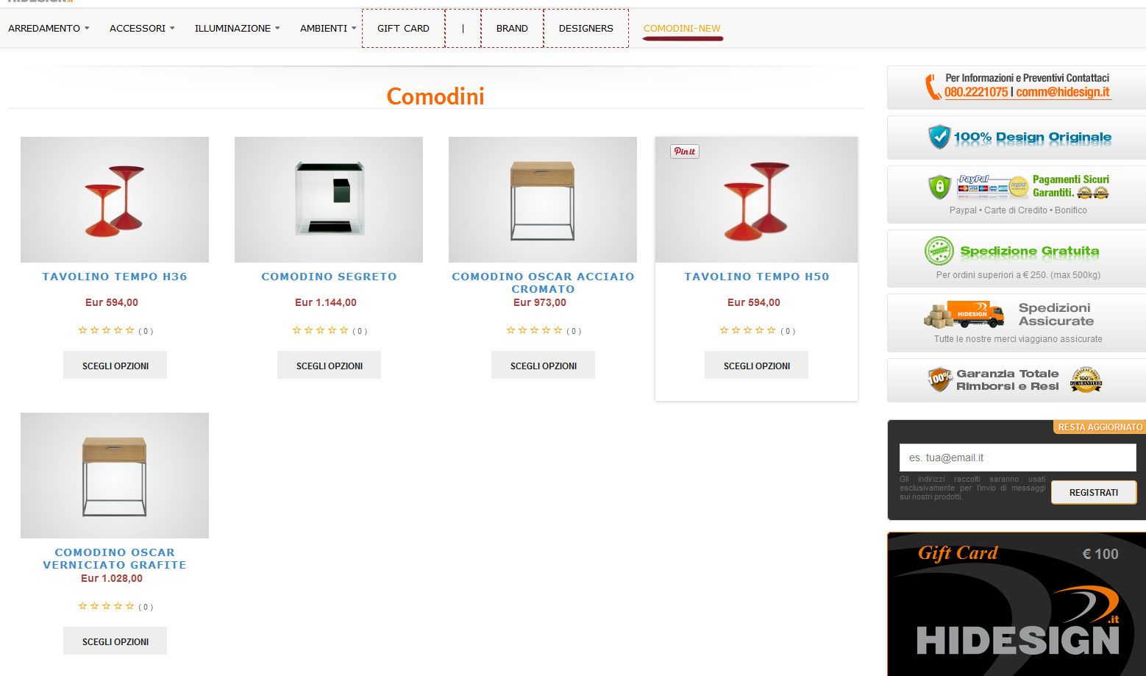This screenshot has width=1146, height=676.
Task: Open the Comodino Oscar Acciaio Cromato link
Action: point(543,282)
